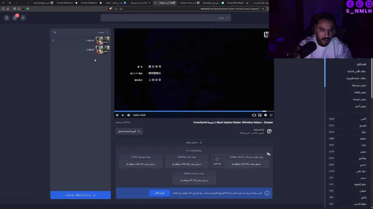Download 480p direct link 57.27 MB
Screen dimensions: 373x209
[194, 180]
